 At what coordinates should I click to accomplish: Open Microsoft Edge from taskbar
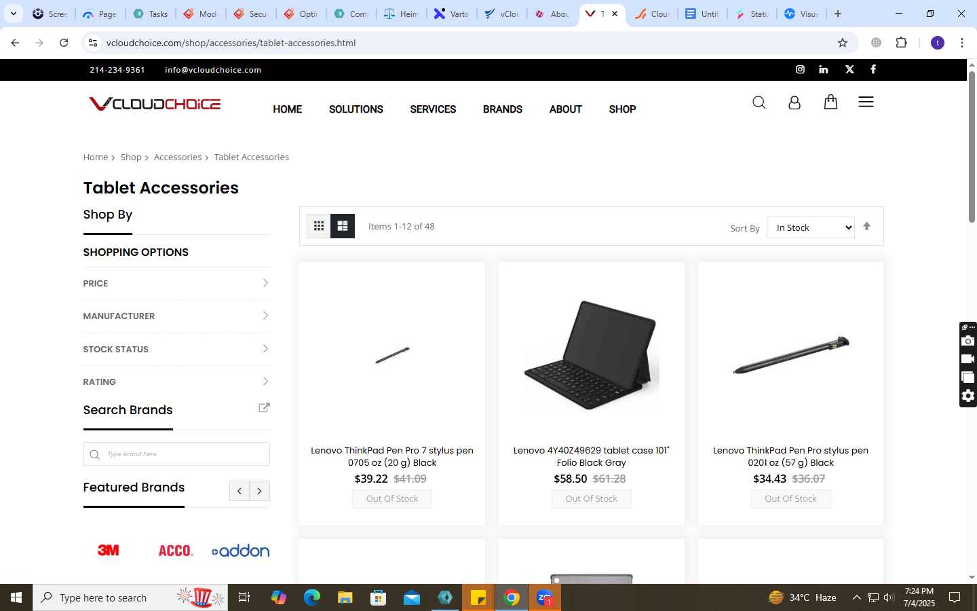tap(312, 597)
